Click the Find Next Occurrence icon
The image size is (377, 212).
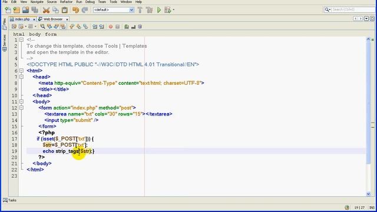tap(56, 26)
